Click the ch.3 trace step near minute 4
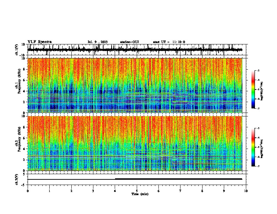The image size is (277, 214). [115, 179]
